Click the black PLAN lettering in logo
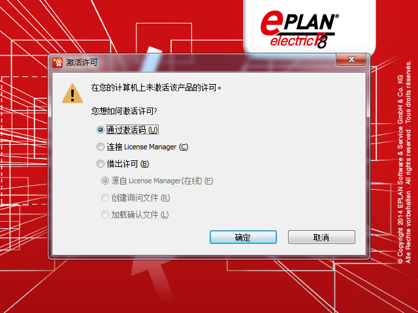Image resolution: width=418 pixels, height=313 pixels. (x=310, y=22)
